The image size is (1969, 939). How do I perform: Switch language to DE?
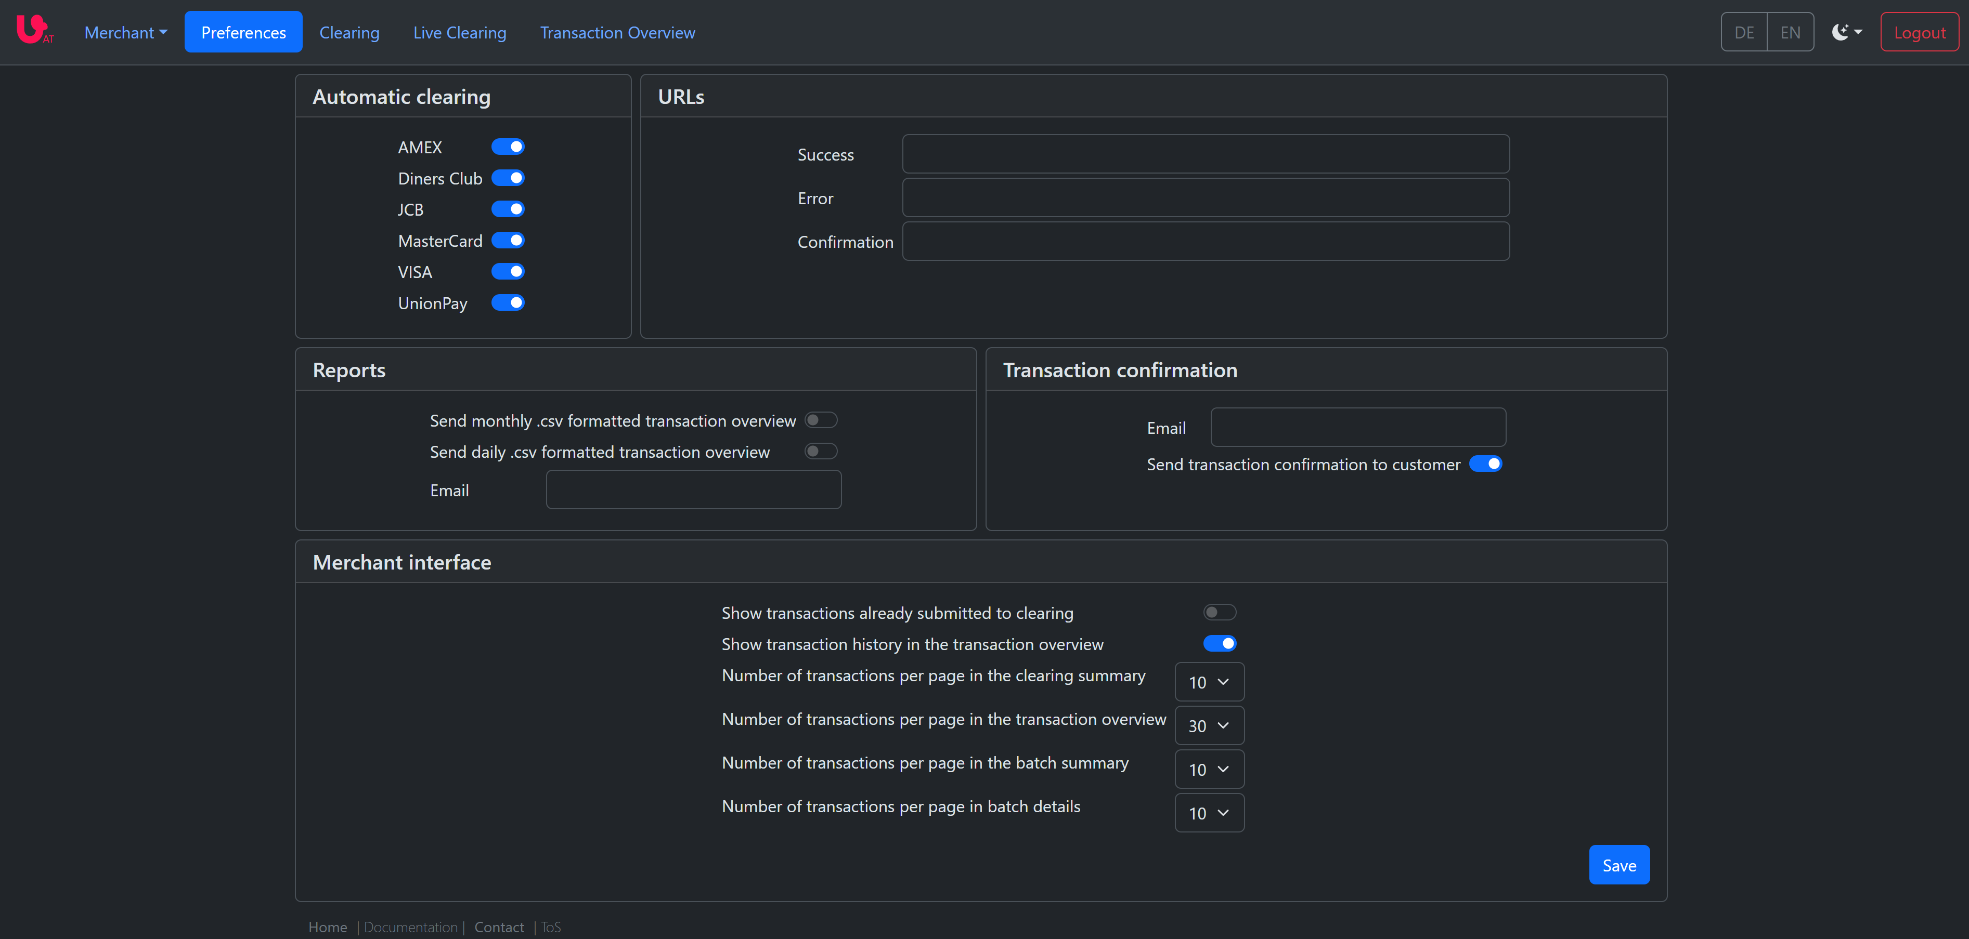click(1743, 32)
